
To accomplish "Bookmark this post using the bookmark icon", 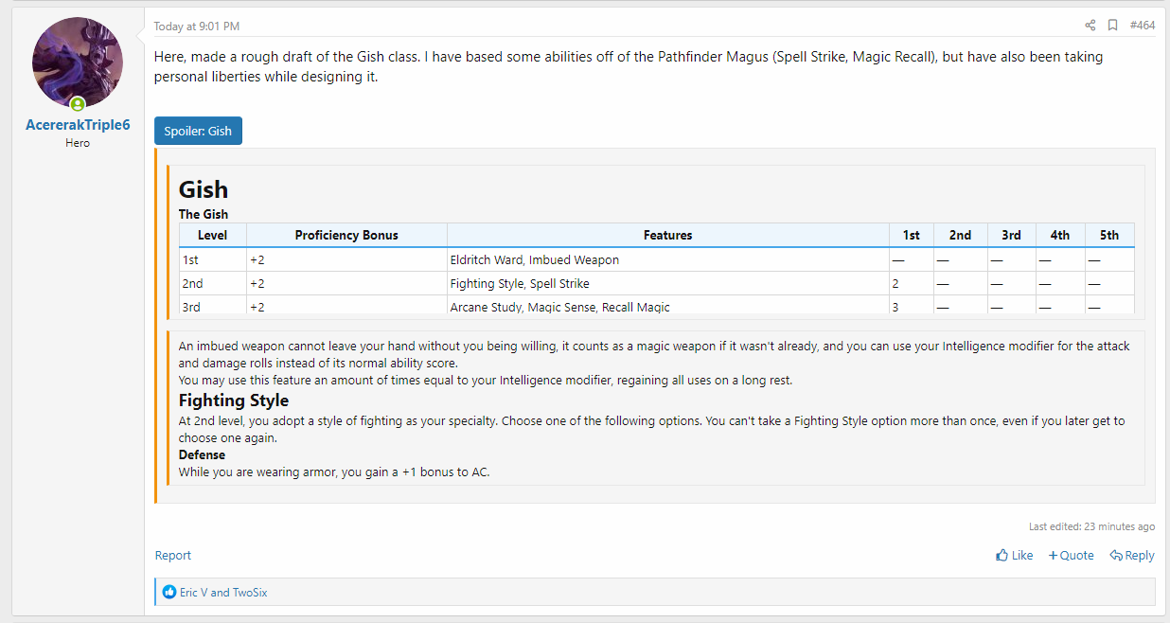I will (x=1113, y=26).
